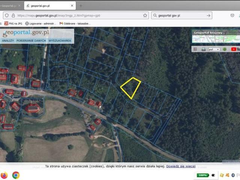240x180 pixels.
Task: Bookmark this page with the star icon
Action: pos(145,15)
